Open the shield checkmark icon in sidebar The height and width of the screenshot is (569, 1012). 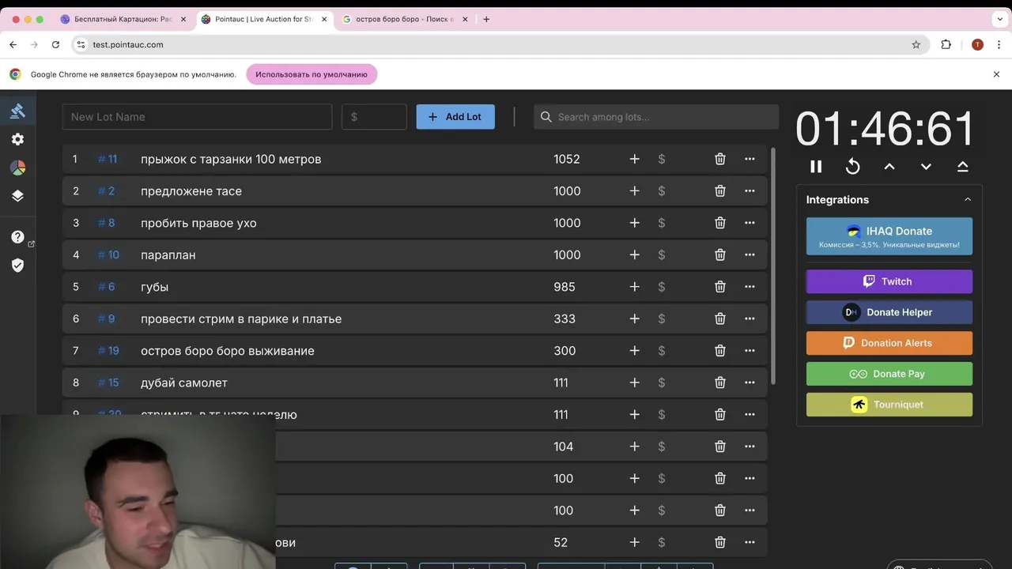coord(17,266)
